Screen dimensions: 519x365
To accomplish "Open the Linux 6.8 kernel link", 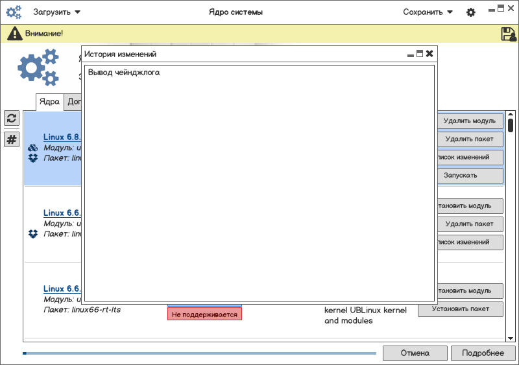I will [x=62, y=137].
